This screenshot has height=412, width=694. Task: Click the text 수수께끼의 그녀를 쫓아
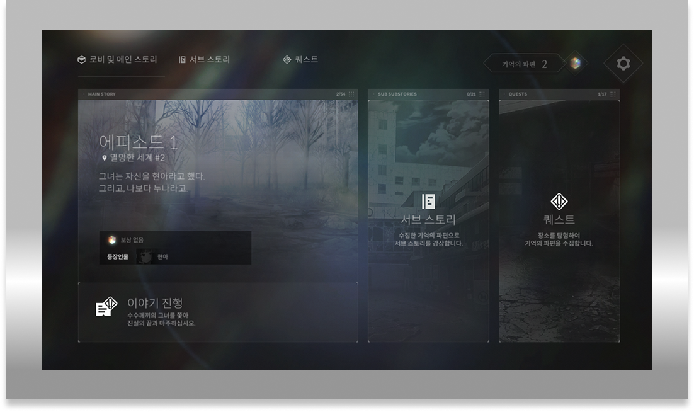pyautogui.click(x=157, y=316)
